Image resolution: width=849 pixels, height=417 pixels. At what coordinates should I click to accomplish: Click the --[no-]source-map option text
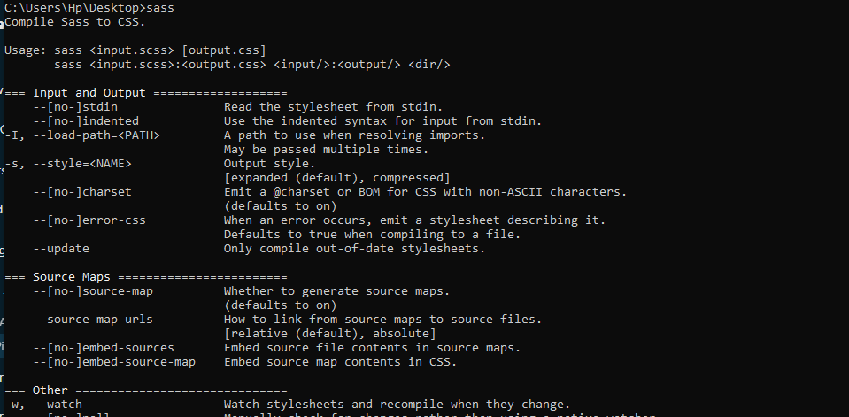coord(92,291)
